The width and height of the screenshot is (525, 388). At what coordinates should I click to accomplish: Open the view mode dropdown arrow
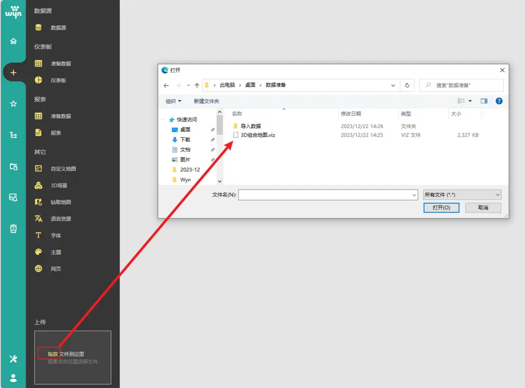click(x=470, y=101)
